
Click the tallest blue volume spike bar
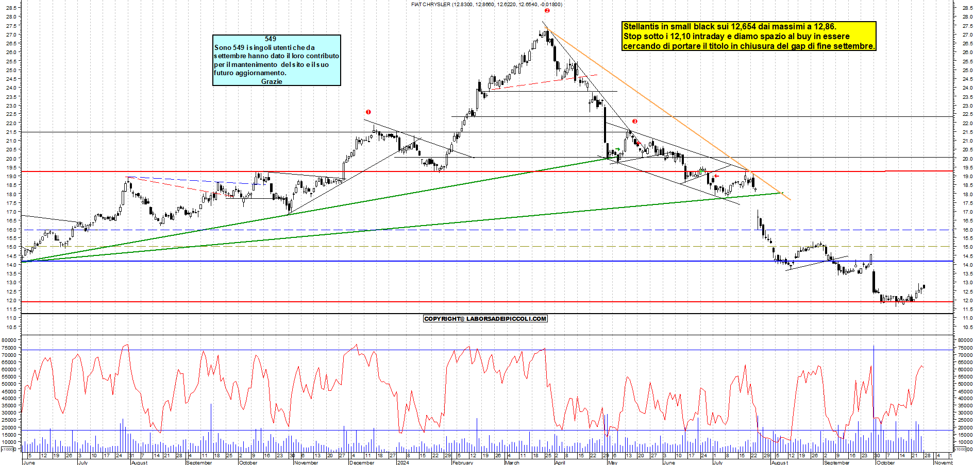(x=874, y=398)
